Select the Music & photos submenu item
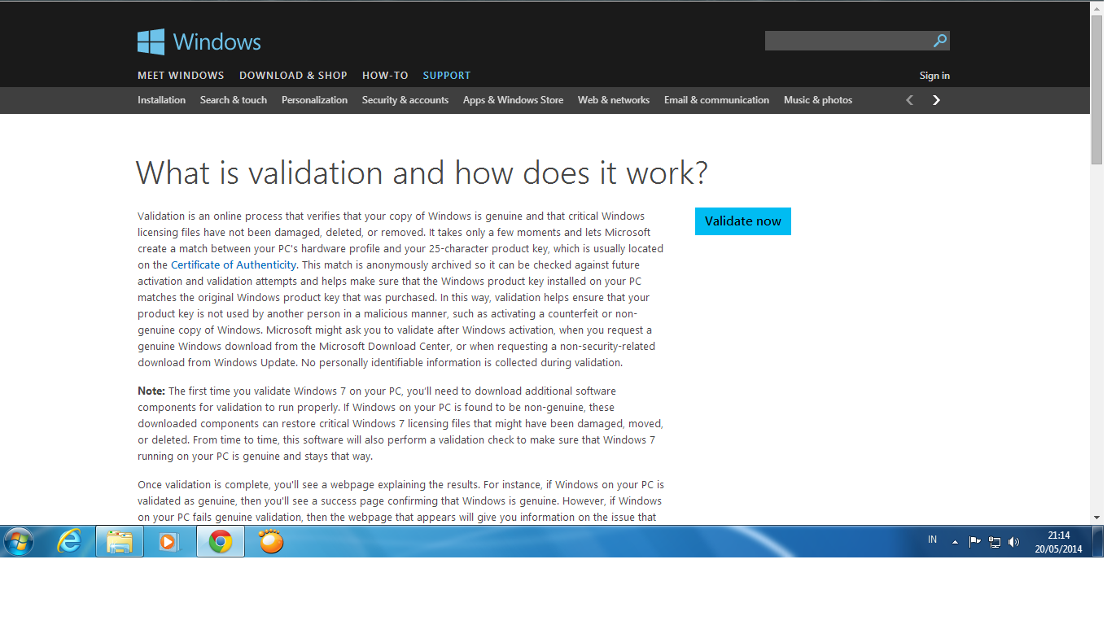The width and height of the screenshot is (1107, 625). click(x=818, y=100)
